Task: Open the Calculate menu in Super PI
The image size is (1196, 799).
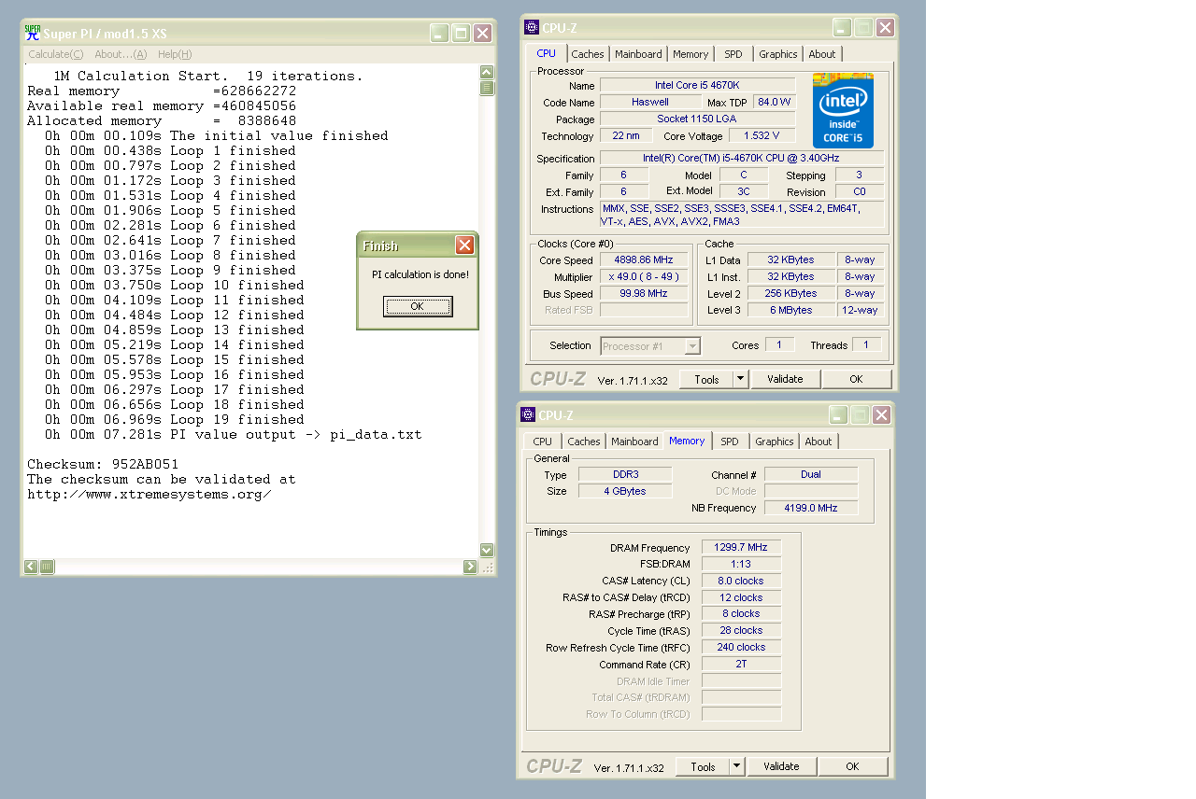Action: [x=55, y=54]
